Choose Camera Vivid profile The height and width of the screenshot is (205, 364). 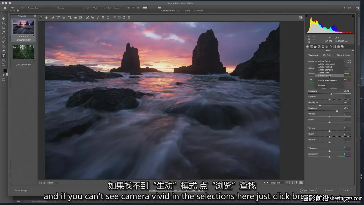click(329, 75)
